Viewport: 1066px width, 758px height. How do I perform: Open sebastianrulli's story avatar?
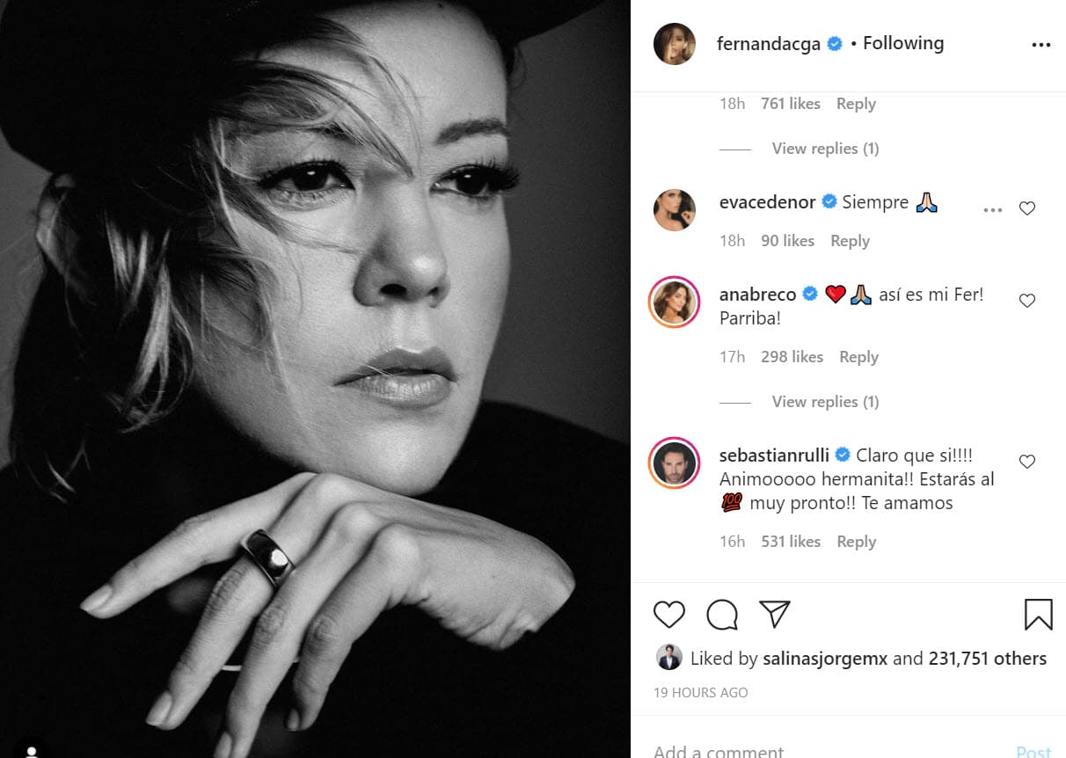(x=675, y=463)
